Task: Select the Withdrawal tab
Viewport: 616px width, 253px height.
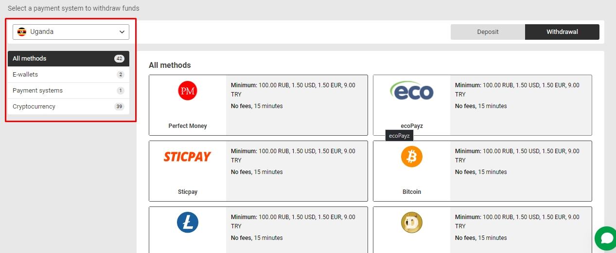Action: [x=562, y=32]
